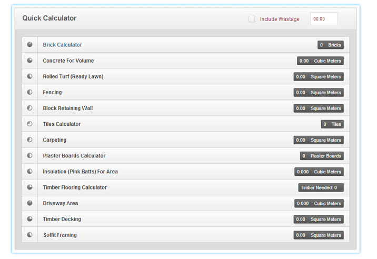Click the wastage percentage input field
The image size is (377, 259).
[323, 19]
